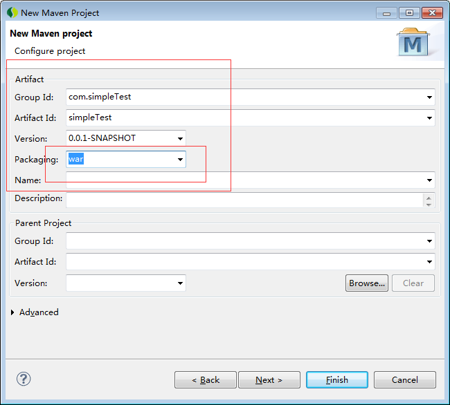Open the Parent Project Artifact Id dropdown arrow
450x405 pixels.
click(x=429, y=262)
